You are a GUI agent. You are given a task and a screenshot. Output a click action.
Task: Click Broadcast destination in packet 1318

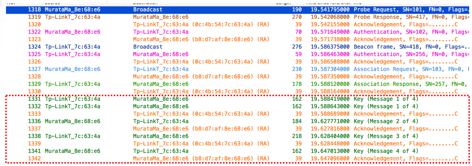tap(148, 9)
